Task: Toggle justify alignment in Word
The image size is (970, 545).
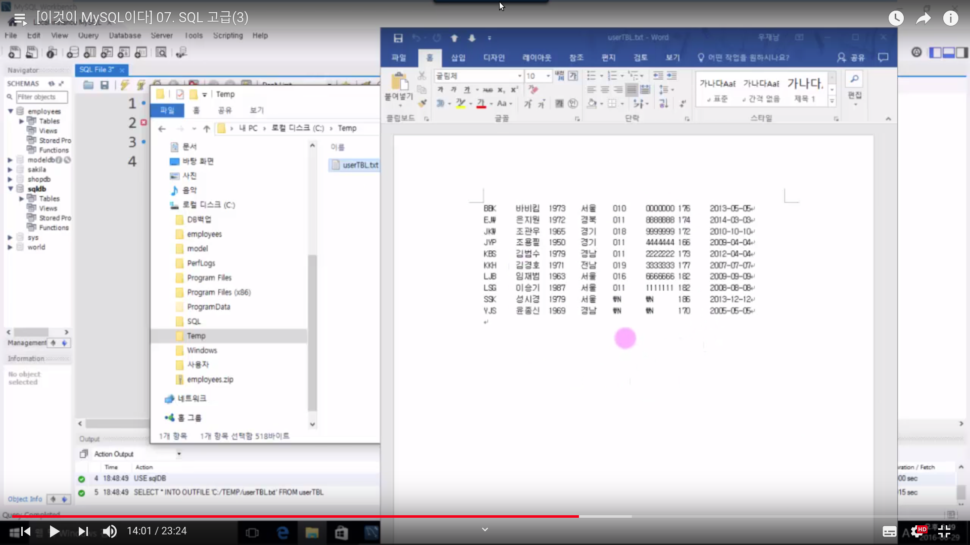Action: [632, 89]
